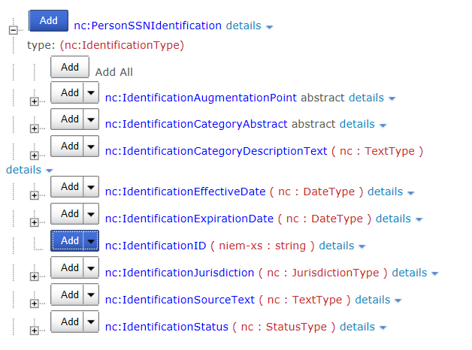Click highlighted Add button for nc:IdentificationID
Image resolution: width=472 pixels, height=350 pixels.
point(69,241)
